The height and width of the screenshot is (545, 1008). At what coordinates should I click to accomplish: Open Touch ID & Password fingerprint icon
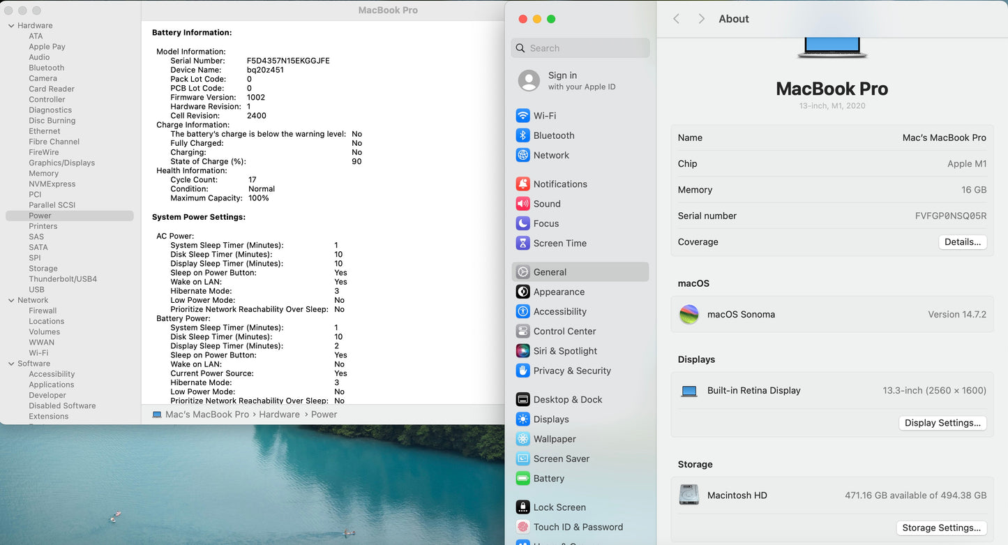(x=522, y=527)
